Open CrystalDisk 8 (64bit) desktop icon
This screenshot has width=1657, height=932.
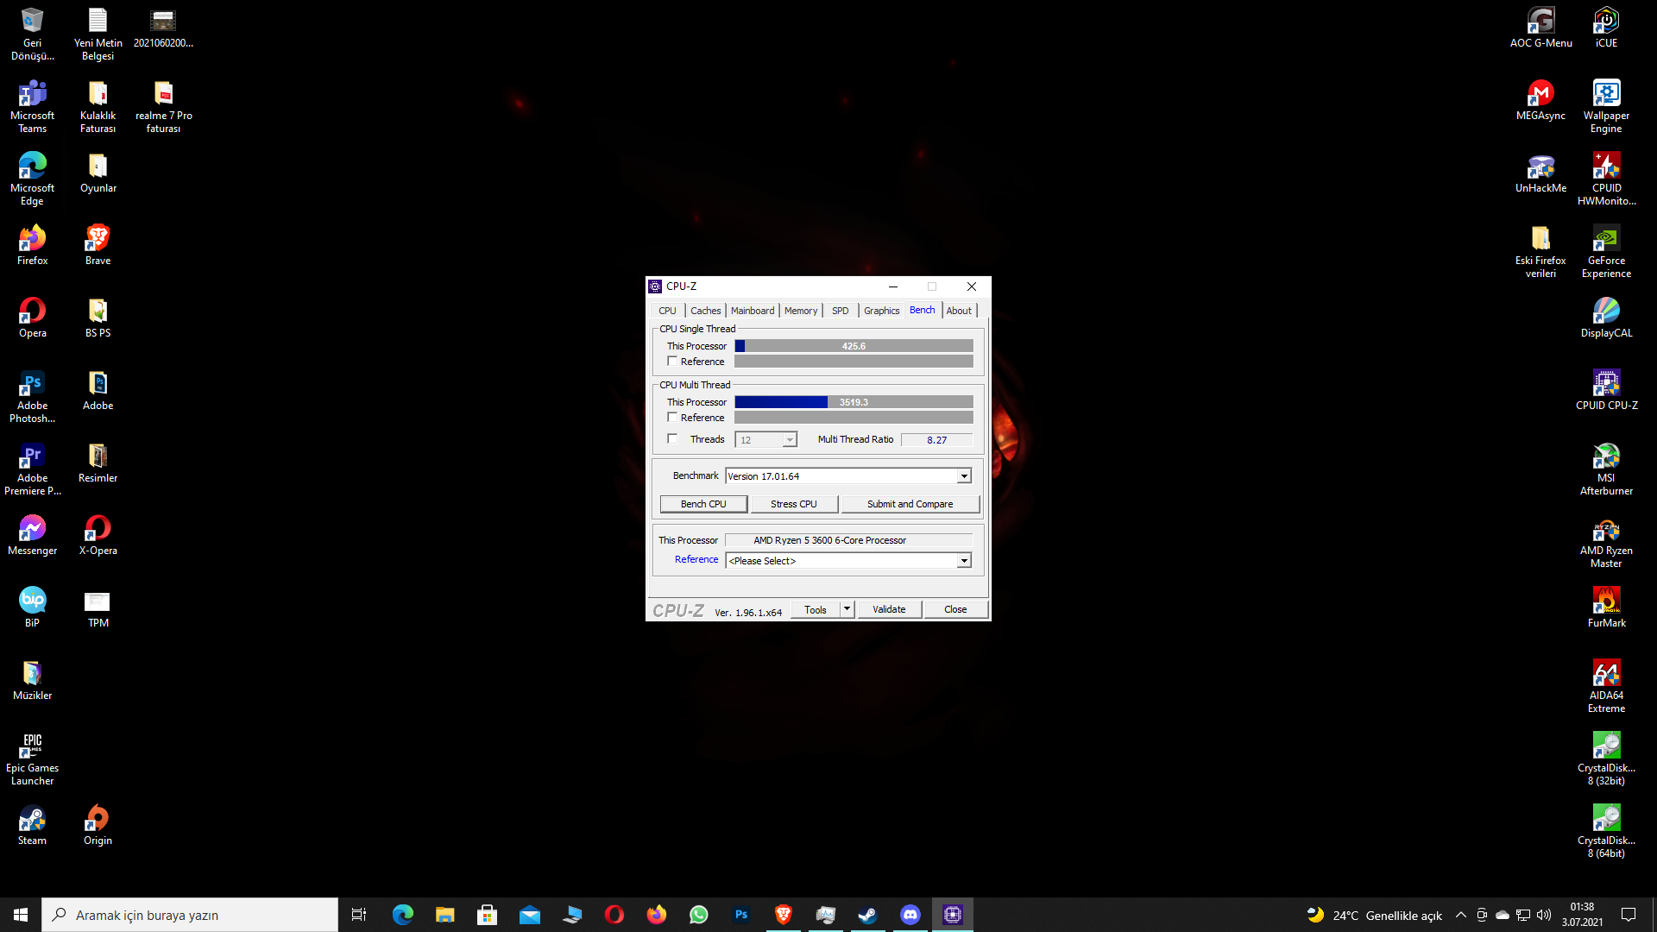click(x=1606, y=832)
